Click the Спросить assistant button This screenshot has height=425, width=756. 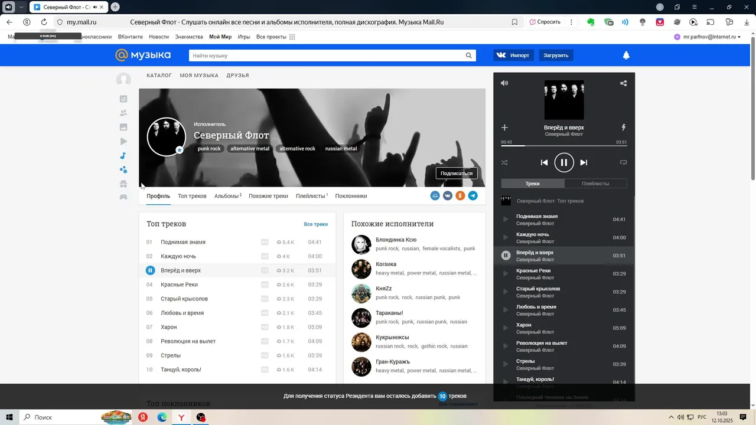click(x=545, y=22)
